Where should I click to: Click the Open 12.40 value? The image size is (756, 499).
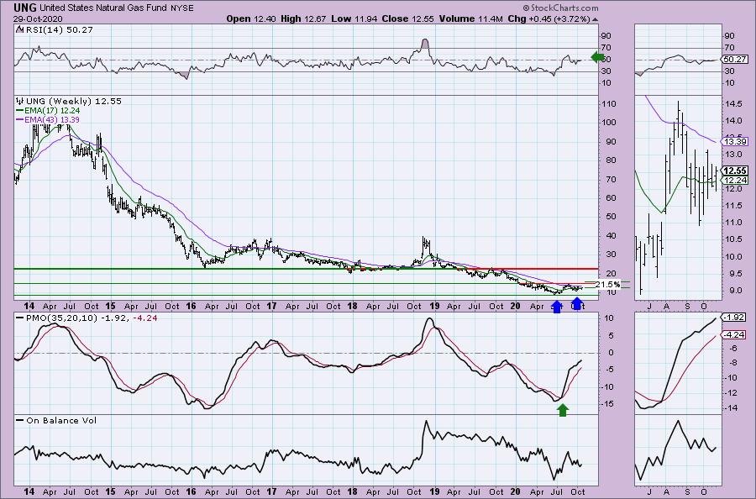point(252,18)
